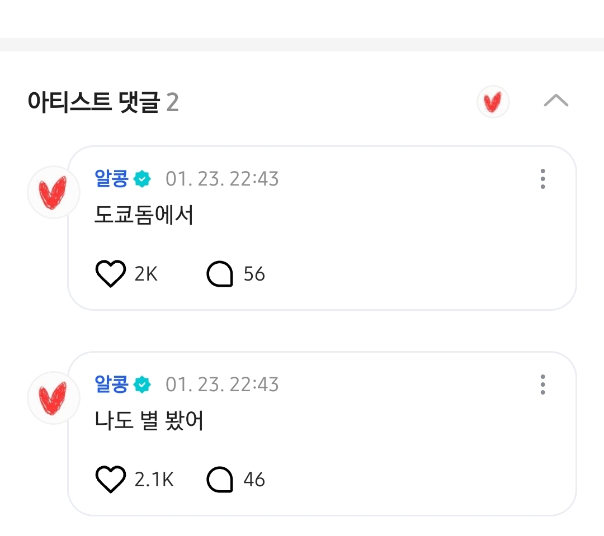The image size is (604, 536).
Task: Tap verified badge on first 알콩 comment
Action: 142,179
